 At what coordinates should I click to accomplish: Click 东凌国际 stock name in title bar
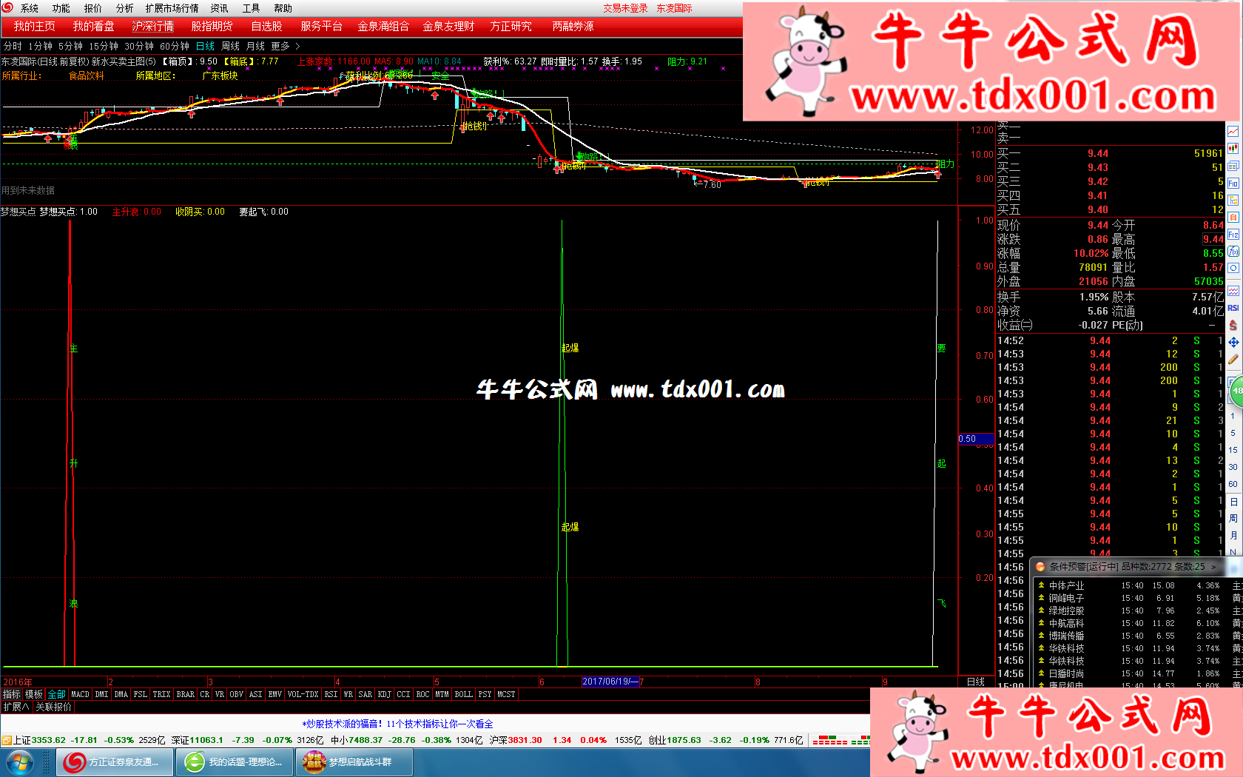tap(674, 8)
